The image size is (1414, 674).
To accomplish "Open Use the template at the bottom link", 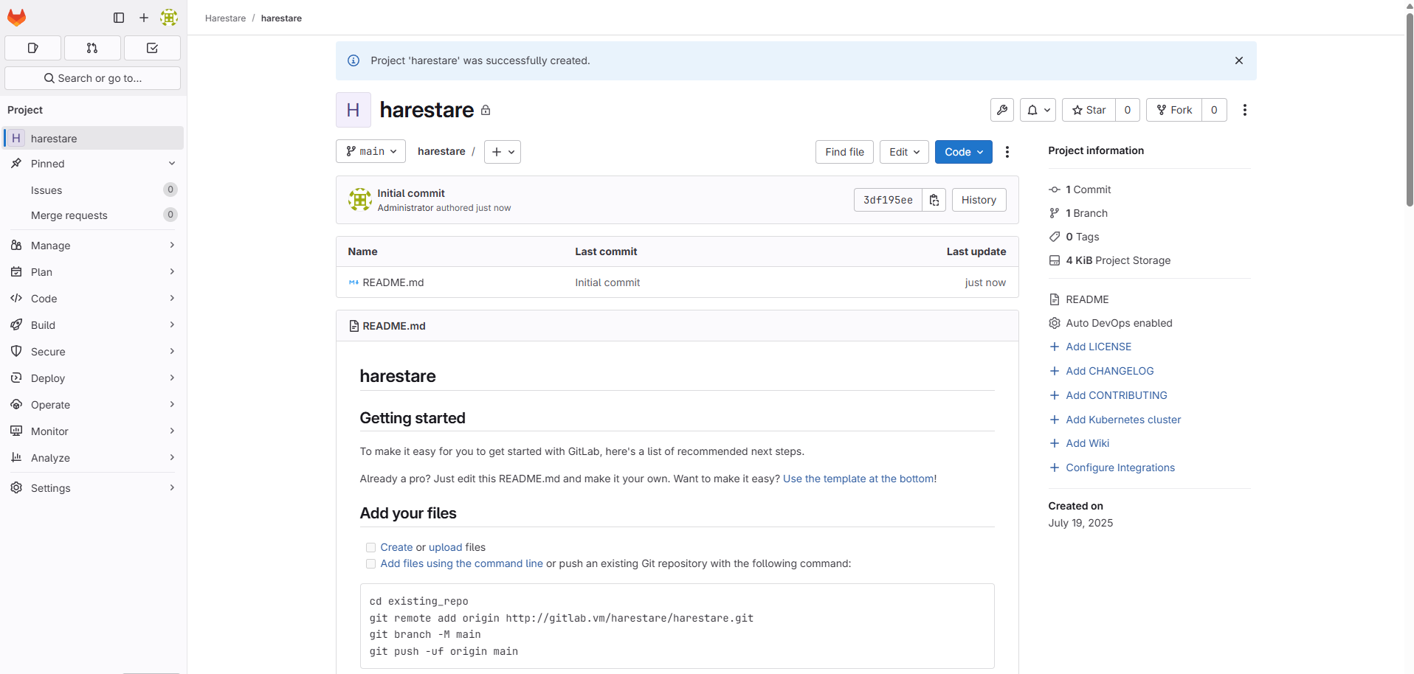I will click(858, 479).
